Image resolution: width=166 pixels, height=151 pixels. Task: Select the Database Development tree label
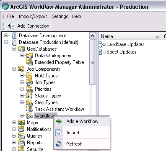click(x=42, y=36)
